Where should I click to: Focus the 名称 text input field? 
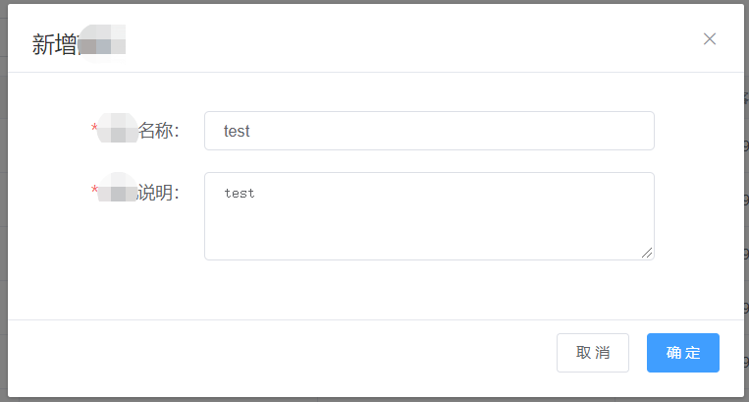click(x=429, y=131)
